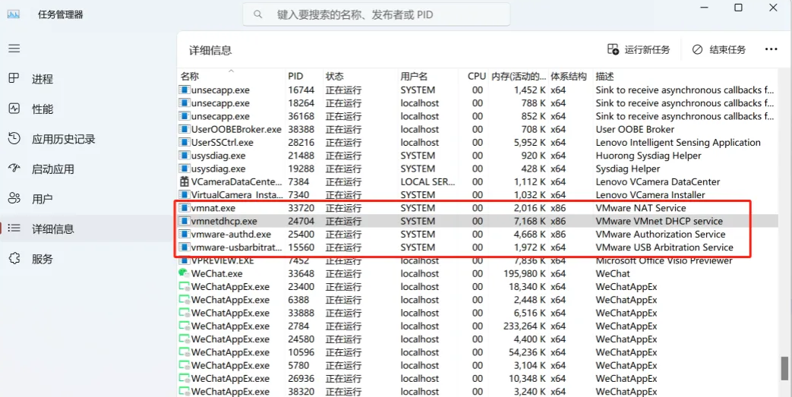This screenshot has height=397, width=792.
Task: Click 结束任务 (End task) button
Action: (x=718, y=50)
